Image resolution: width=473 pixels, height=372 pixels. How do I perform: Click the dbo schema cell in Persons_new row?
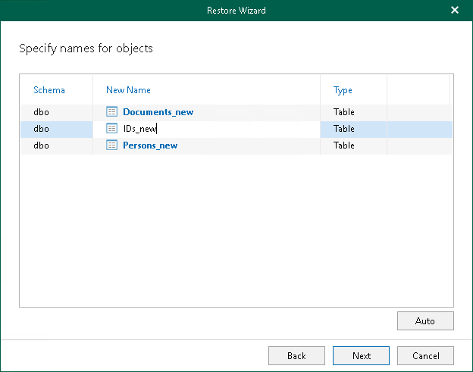coord(42,145)
